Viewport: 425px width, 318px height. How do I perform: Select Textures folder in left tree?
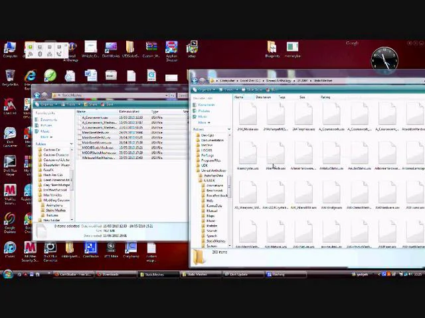click(50, 215)
